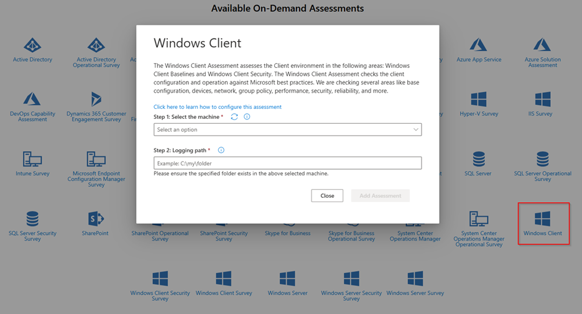Select the Windows Server assessment icon
This screenshot has height=314, width=582.
click(x=288, y=279)
